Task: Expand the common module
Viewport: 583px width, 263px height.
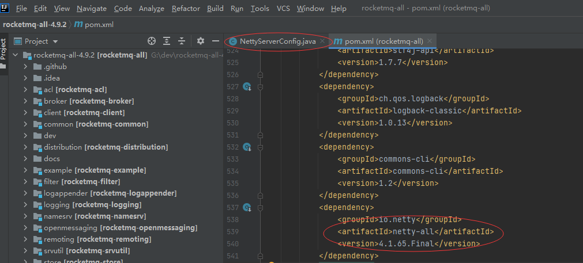Action: [x=25, y=124]
